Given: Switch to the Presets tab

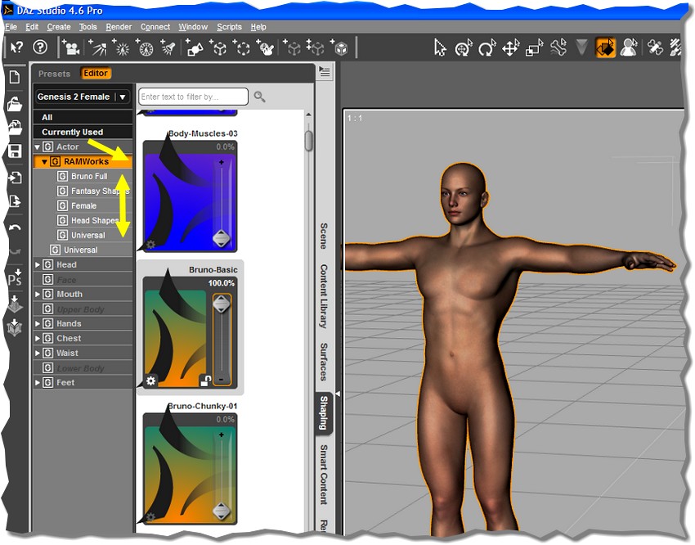Looking at the screenshot, I should pyautogui.click(x=54, y=74).
